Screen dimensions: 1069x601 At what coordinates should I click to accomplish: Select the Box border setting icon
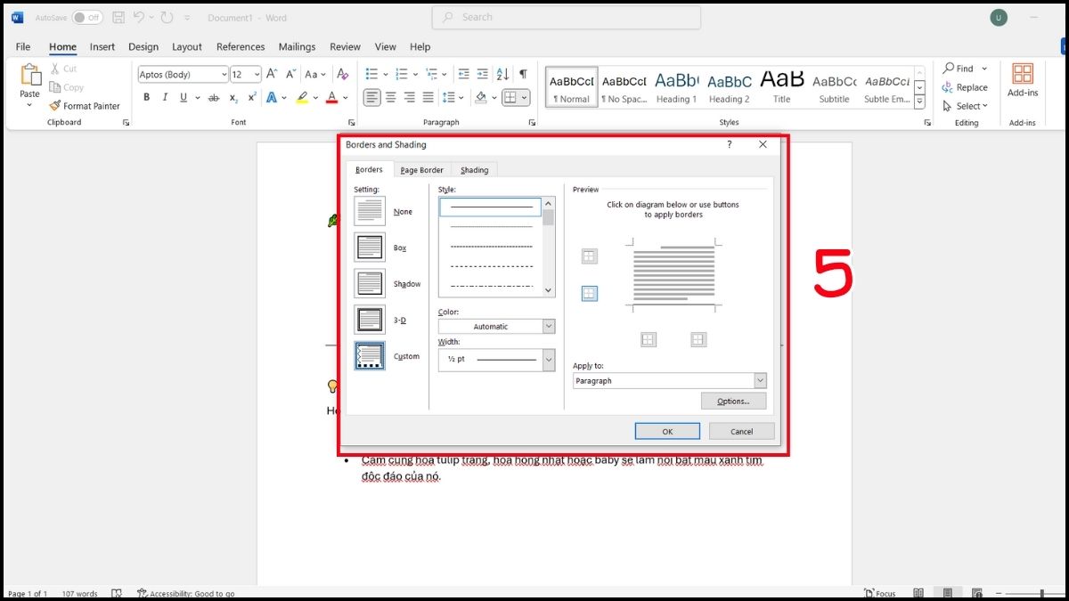[x=370, y=248]
